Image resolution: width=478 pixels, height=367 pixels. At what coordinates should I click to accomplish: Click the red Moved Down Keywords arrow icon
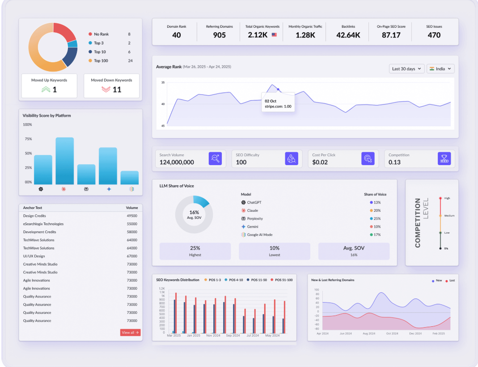106,90
